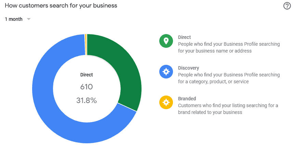The image size is (295, 145).
Task: Click the Branded description about brand search
Action: coord(228,109)
